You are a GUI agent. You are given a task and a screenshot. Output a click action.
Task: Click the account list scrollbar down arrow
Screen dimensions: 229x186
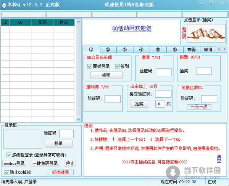[79, 119]
